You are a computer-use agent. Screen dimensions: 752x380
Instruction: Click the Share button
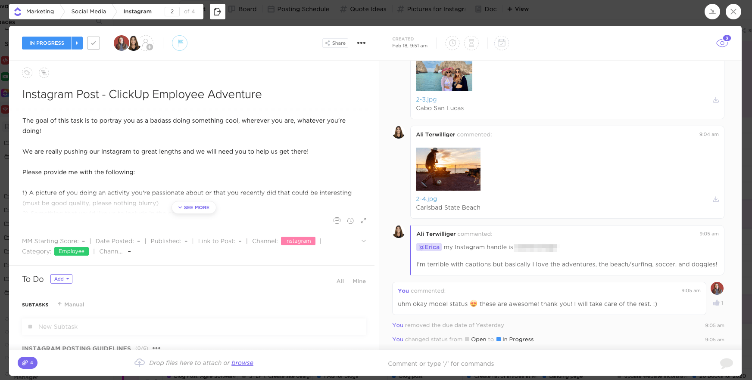(335, 43)
